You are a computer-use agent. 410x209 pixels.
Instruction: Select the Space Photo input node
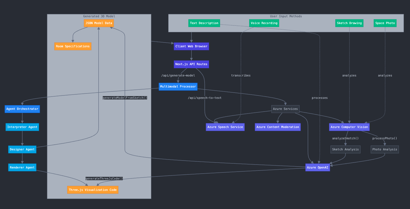385,23
